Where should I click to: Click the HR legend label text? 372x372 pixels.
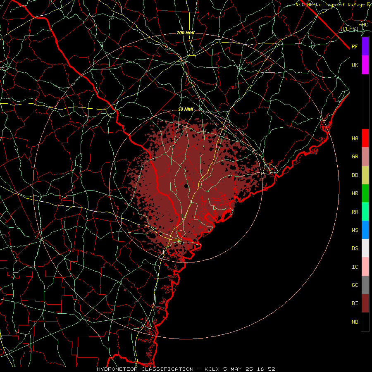click(355, 193)
